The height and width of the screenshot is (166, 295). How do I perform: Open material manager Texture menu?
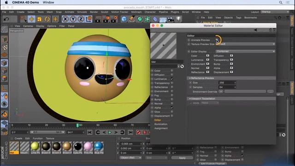coord(50,138)
